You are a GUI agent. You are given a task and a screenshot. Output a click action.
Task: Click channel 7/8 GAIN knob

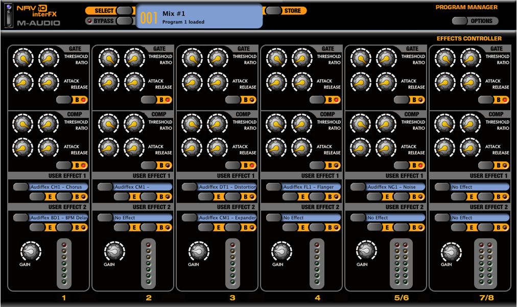coord(451,252)
